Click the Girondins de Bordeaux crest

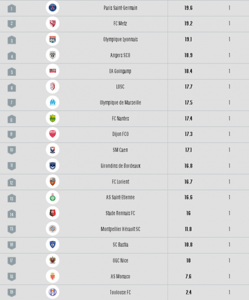[52, 165]
